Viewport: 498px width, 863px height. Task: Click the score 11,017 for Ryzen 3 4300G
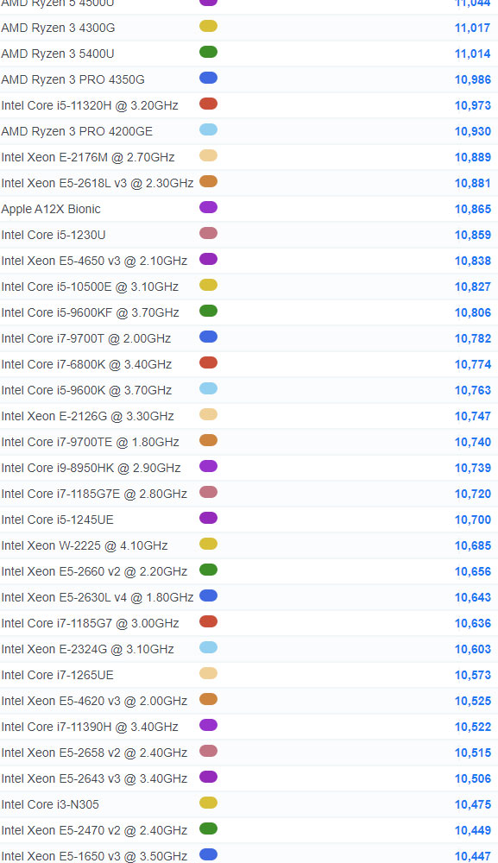click(x=473, y=28)
